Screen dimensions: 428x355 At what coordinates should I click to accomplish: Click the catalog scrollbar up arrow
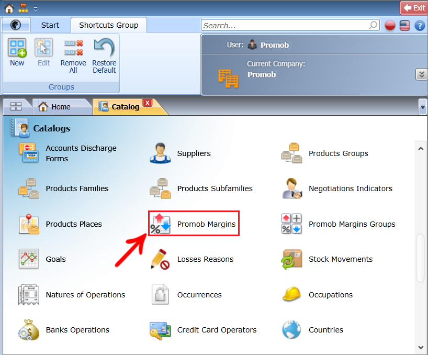coord(421,149)
